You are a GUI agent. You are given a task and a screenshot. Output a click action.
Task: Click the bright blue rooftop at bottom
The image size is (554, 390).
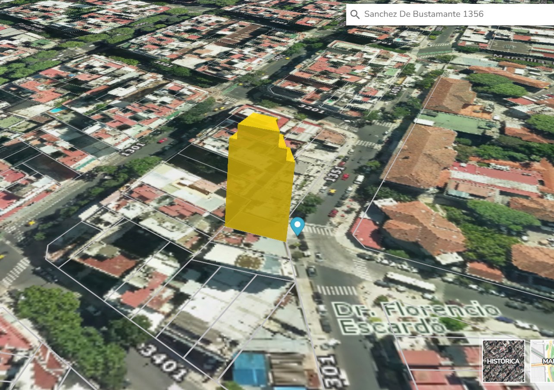[250, 369]
